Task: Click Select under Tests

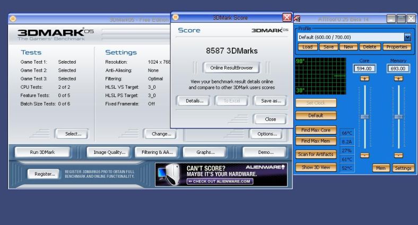Action: 73,134
